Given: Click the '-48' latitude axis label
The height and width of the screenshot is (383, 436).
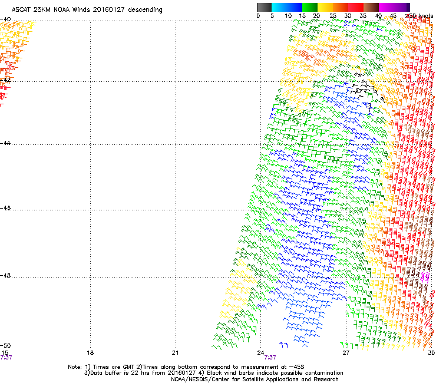Looking at the screenshot, I should [x=5, y=275].
